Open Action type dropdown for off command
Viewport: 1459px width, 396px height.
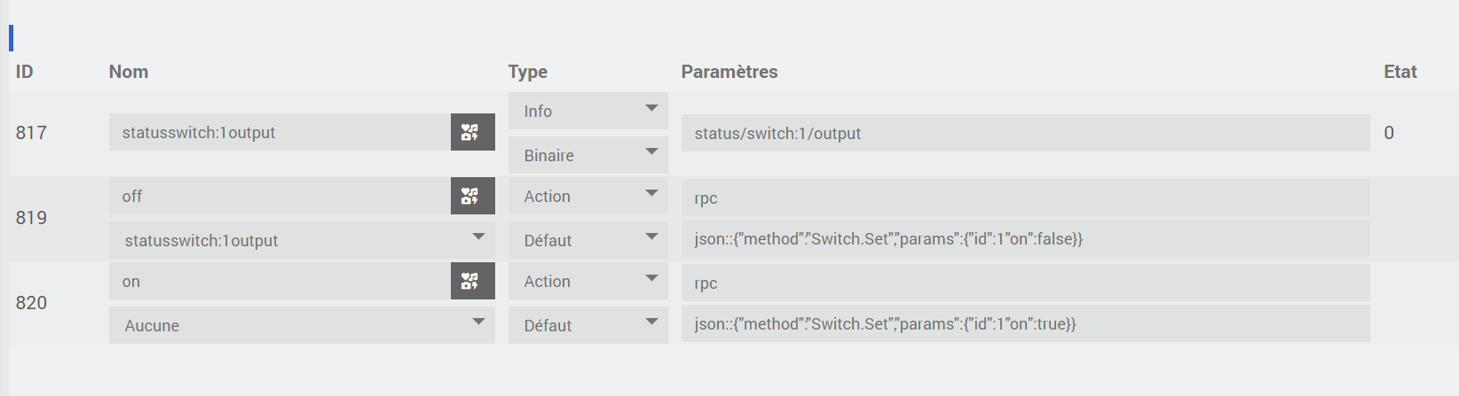tap(588, 196)
